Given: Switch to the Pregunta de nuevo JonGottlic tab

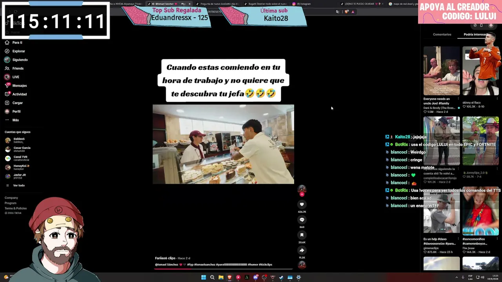Looking at the screenshot, I should [x=217, y=4].
